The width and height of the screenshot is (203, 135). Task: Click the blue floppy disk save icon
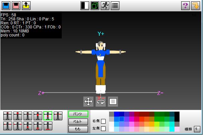coord(6,6)
